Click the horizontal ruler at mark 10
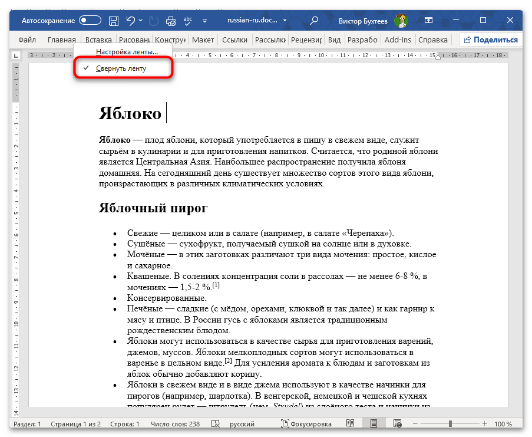 [321, 55]
